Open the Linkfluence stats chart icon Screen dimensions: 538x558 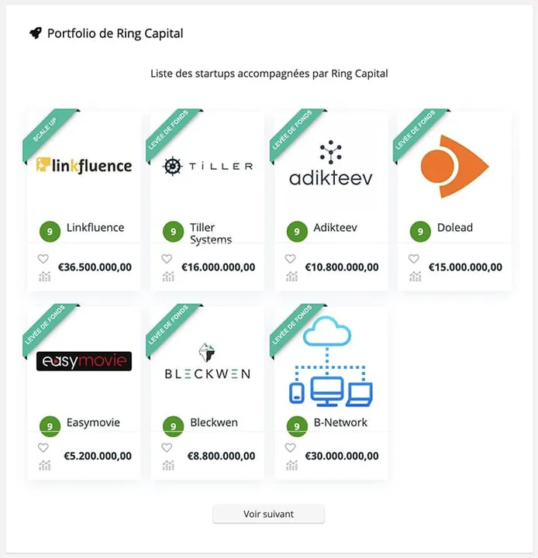coord(44,277)
